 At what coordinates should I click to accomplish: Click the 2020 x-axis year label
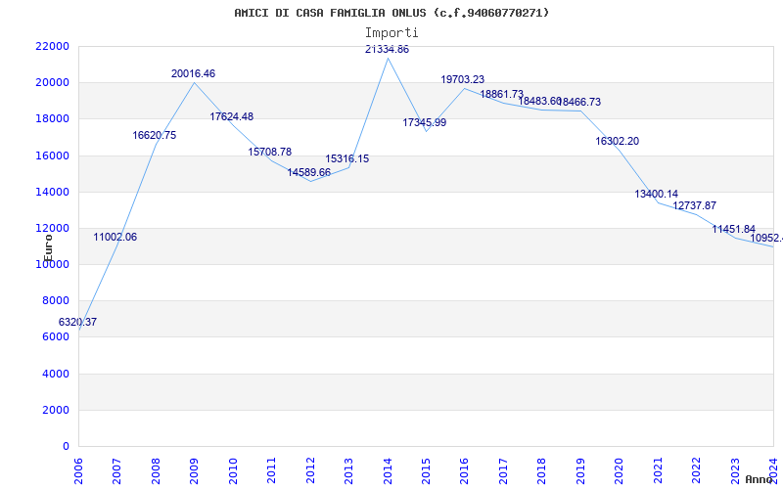point(619,470)
